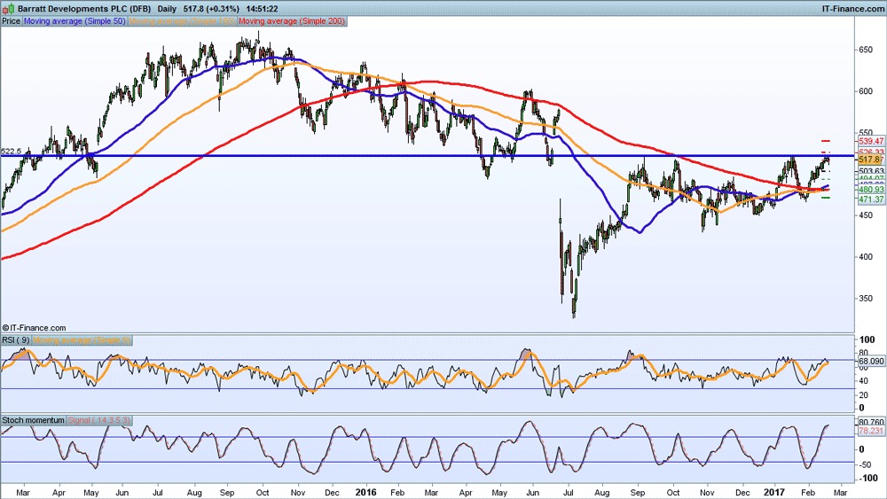Click the Daily timeframe text
Screen dimensions: 887x499
167,9
